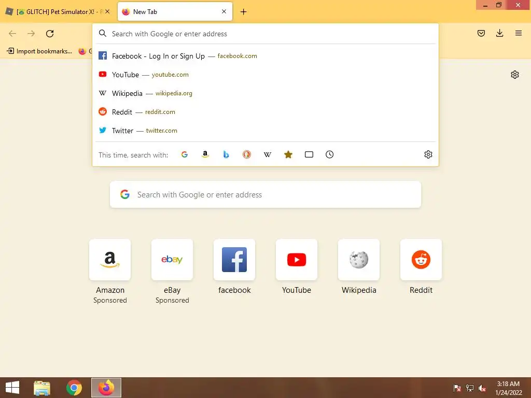Viewport: 531px width, 398px height.
Task: Search open tabs using the tab icon
Action: coord(309,154)
